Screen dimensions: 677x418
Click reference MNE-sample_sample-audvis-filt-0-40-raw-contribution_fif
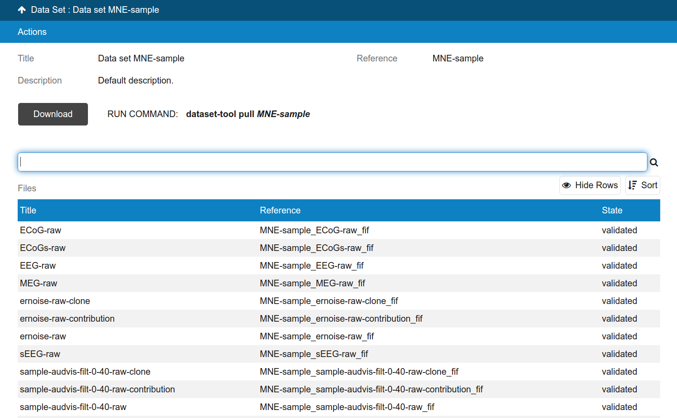pos(371,389)
